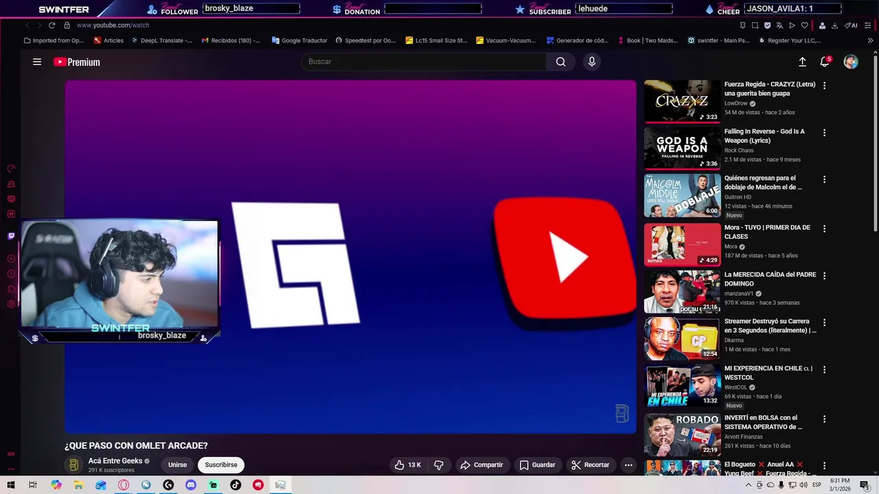
Task: Open the ROBADO INVERTÍ en BOLSA thumbnail
Action: tap(682, 434)
